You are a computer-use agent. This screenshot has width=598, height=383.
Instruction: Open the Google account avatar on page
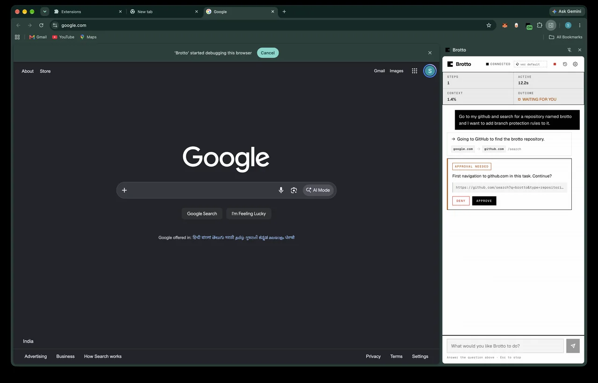click(x=430, y=71)
